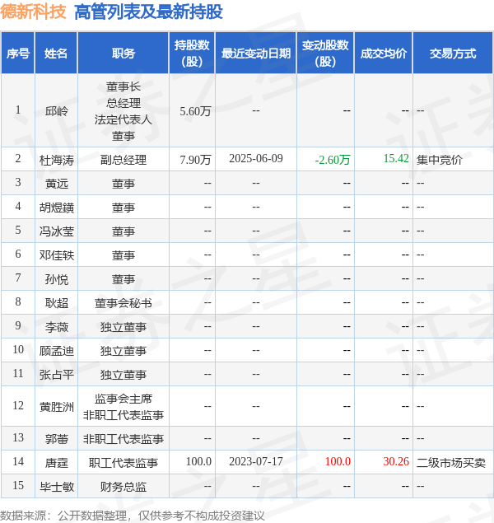This screenshot has width=494, height=523.
Task: Click the 董事会秘书 position cell
Action: tap(123, 303)
